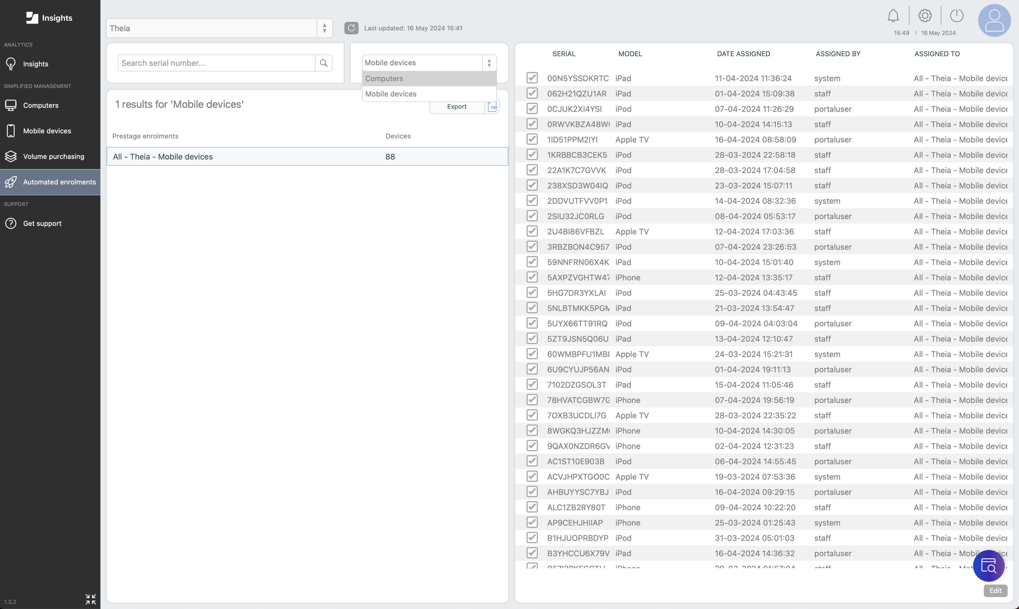Sort by the SERIAL column header
Screen dimensions: 1019x609
(x=564, y=54)
